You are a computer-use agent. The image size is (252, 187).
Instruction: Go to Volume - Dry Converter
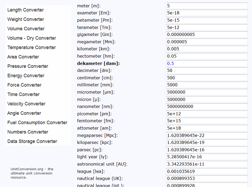pos(32,38)
